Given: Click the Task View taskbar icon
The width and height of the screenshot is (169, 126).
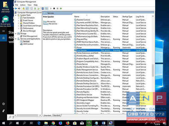Looking at the screenshot, I should (31, 123).
